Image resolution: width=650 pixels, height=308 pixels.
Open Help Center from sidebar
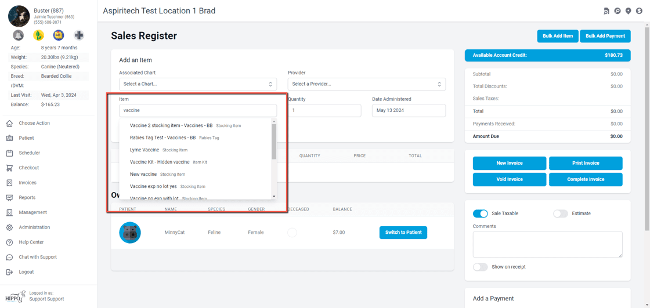(x=31, y=242)
